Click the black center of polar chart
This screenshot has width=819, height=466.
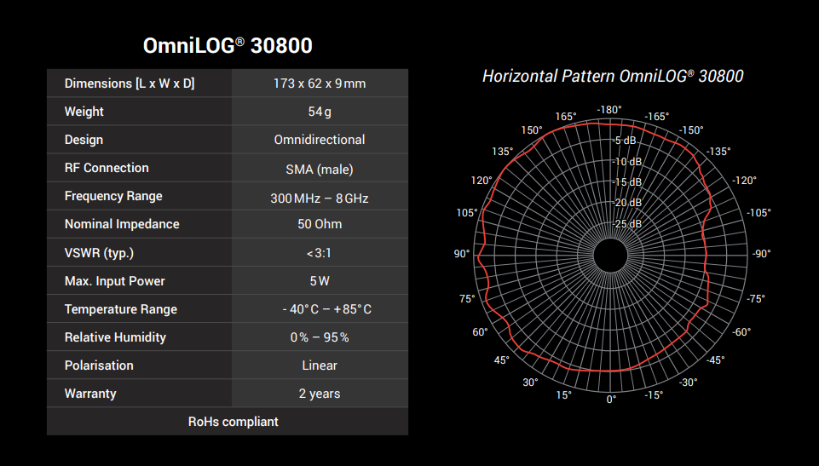(x=610, y=254)
